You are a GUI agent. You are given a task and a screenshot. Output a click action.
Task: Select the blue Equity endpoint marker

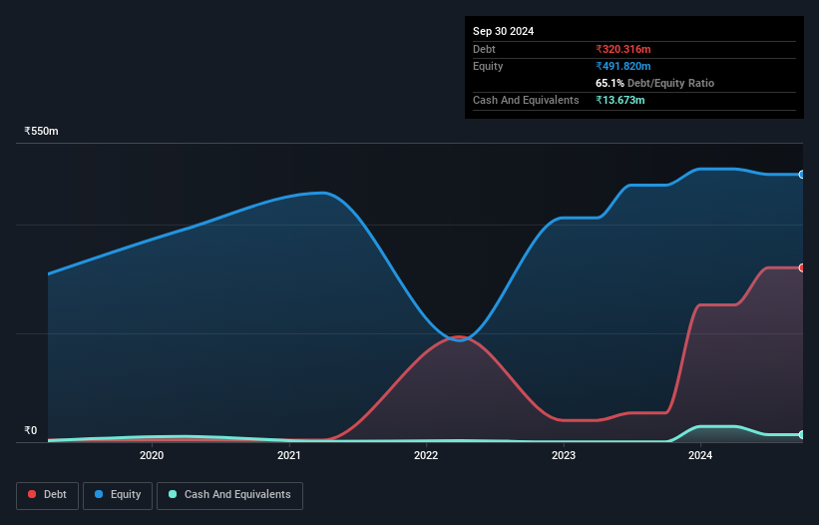point(802,175)
